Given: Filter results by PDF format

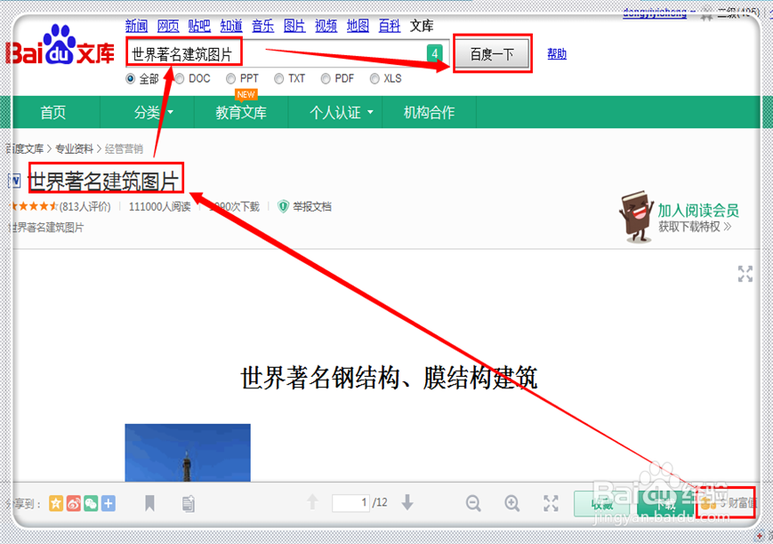Looking at the screenshot, I should pos(326,78).
